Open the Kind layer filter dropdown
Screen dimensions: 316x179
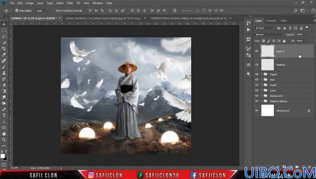point(265,28)
